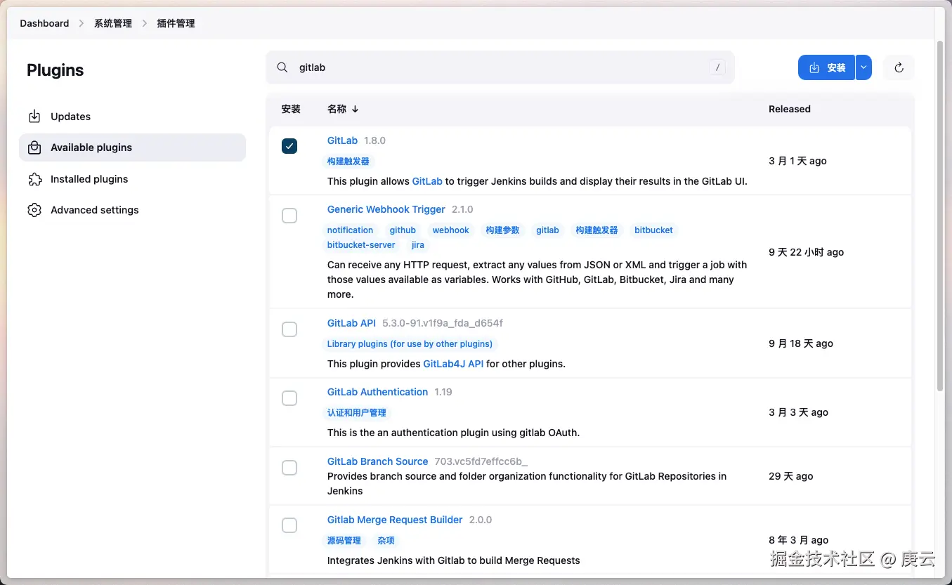Click the bitbucket tag
Screen dimensions: 952x585
coord(653,230)
